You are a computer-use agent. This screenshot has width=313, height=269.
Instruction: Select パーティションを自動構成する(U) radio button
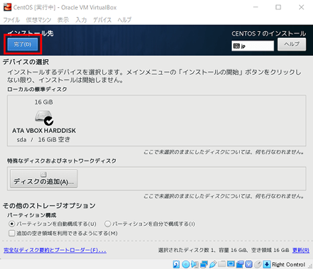click(x=11, y=224)
